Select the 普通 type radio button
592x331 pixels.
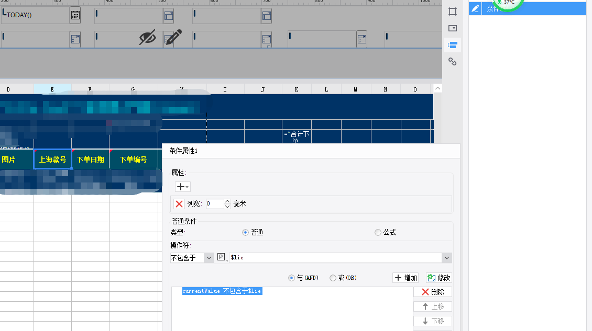pyautogui.click(x=245, y=233)
